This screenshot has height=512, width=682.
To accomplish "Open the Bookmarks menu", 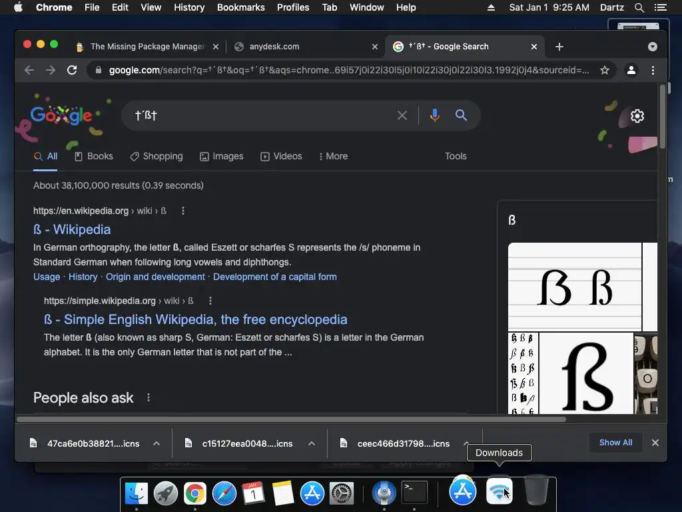I will click(240, 7).
